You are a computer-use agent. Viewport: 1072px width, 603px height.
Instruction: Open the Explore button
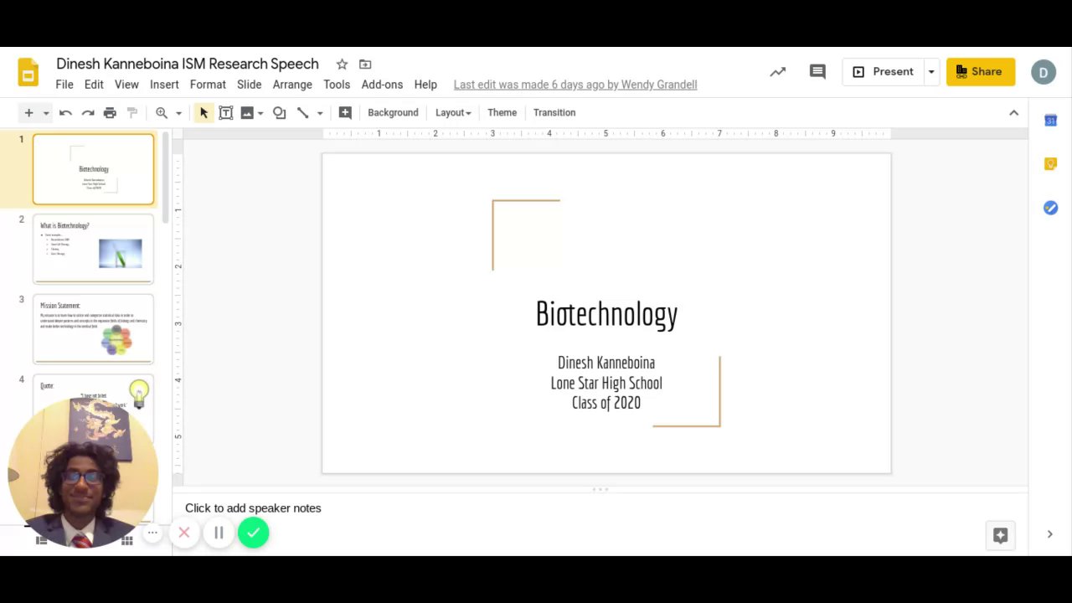[x=1000, y=535]
